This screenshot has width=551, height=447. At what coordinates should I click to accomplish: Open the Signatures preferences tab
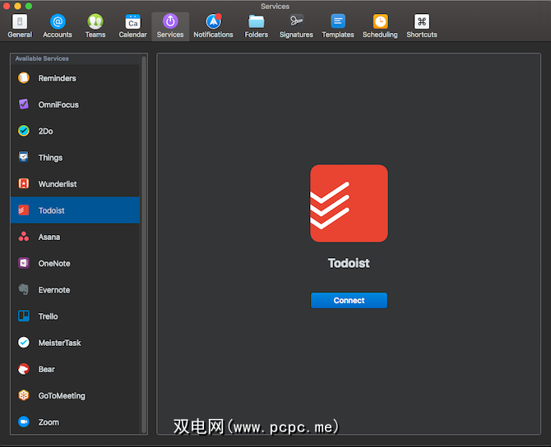point(296,26)
